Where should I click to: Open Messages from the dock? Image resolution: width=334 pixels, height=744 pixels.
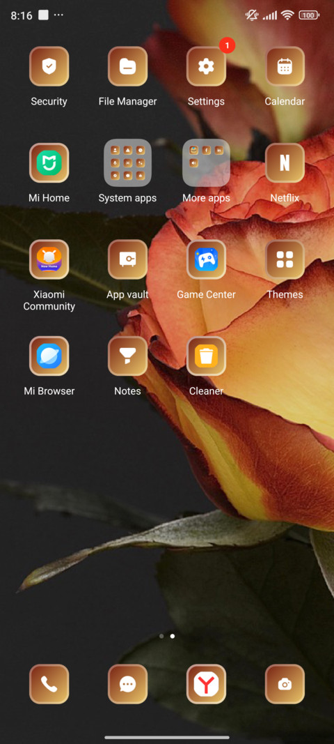(127, 684)
